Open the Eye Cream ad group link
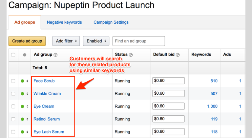This screenshot has height=138, width=252. pos(44,106)
